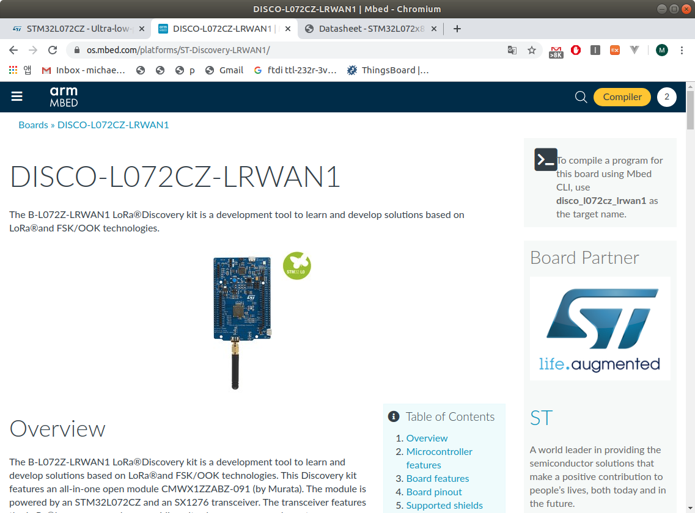Click the arm MBED logo

(64, 96)
